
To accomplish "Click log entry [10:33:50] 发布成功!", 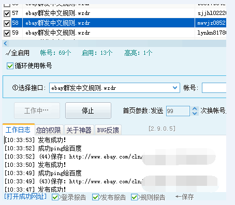I will click(35, 165).
